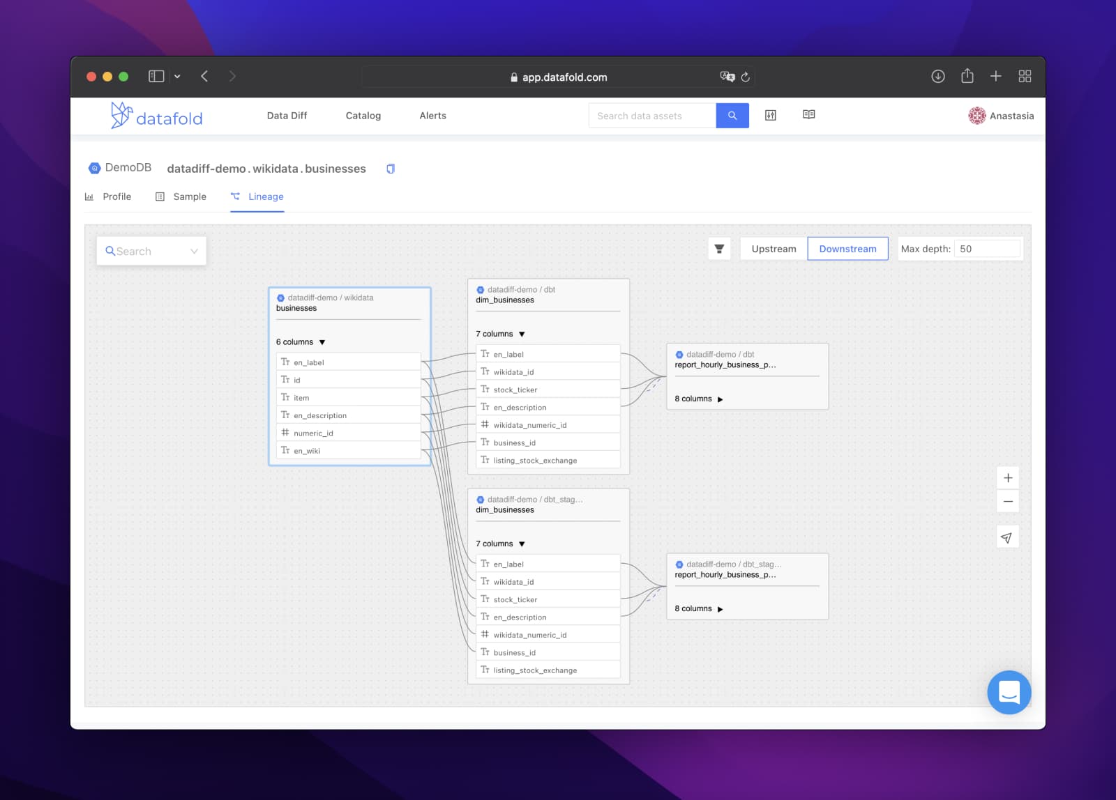Select listing_stock_exchange in dbt dim_businesses
Viewport: 1116px width, 800px height.
coord(548,461)
